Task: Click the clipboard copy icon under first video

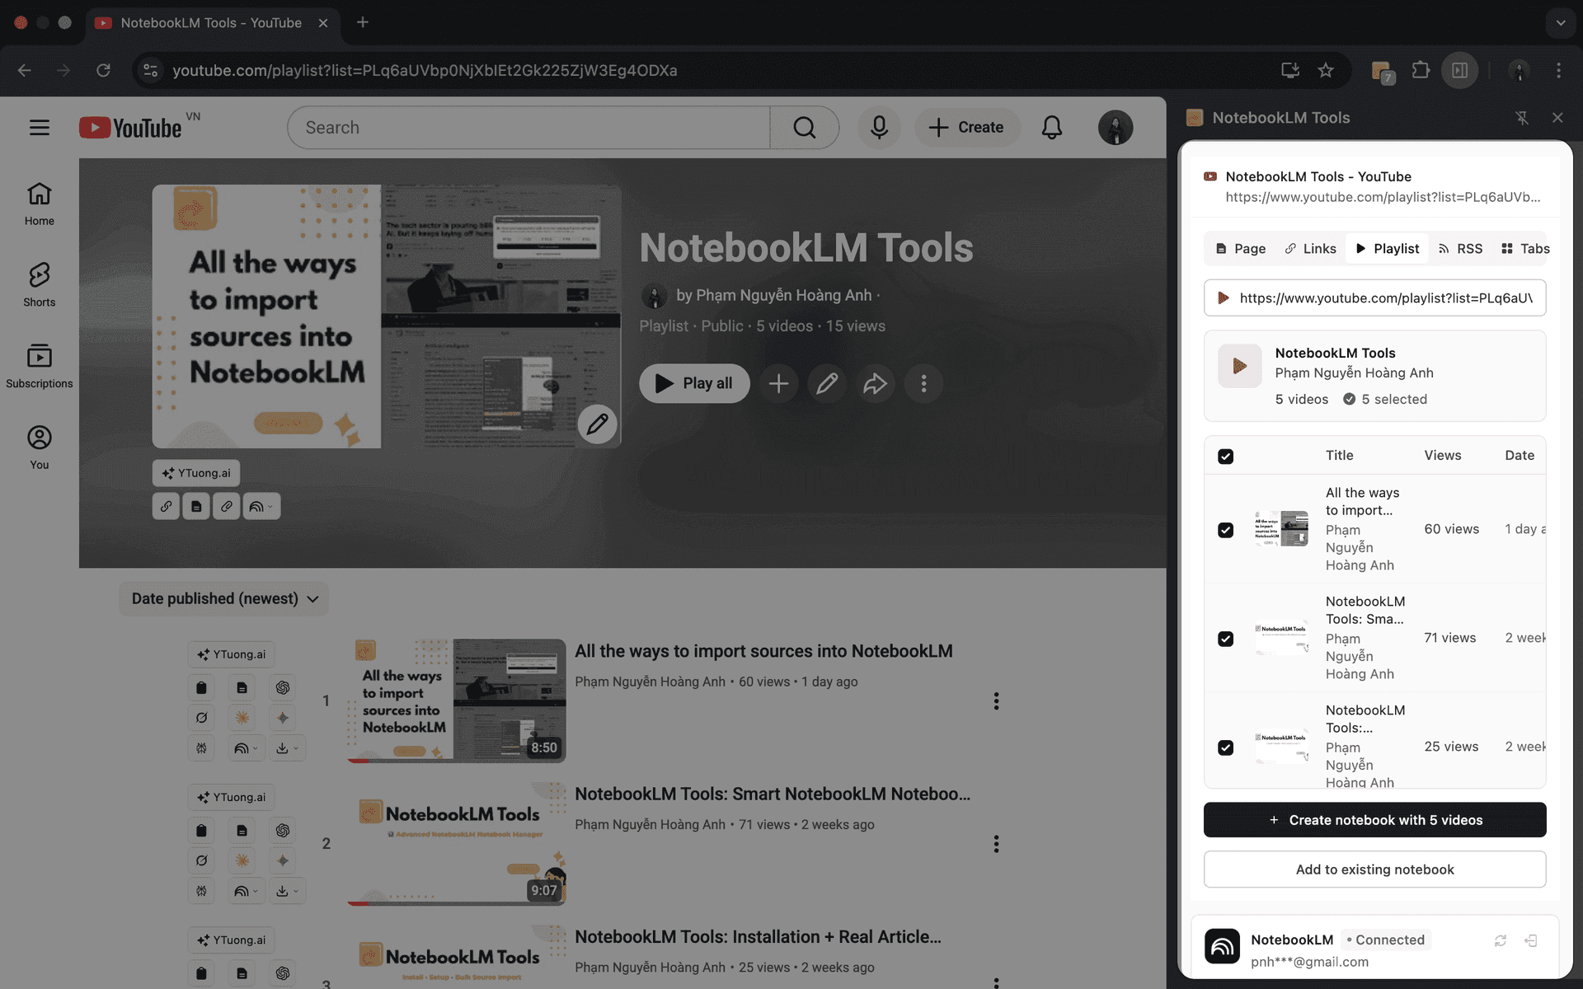Action: click(201, 688)
